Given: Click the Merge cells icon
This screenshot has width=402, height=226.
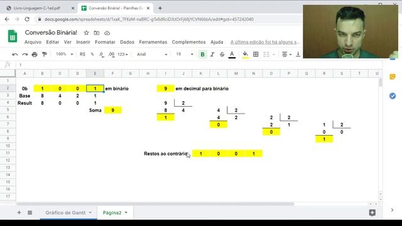Looking at the screenshot, I should tap(266, 55).
